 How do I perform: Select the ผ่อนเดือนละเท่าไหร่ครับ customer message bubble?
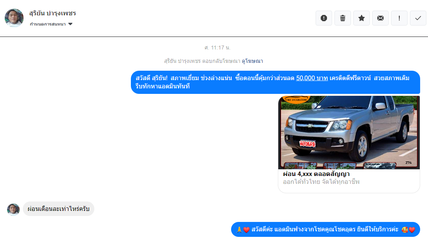(x=59, y=209)
